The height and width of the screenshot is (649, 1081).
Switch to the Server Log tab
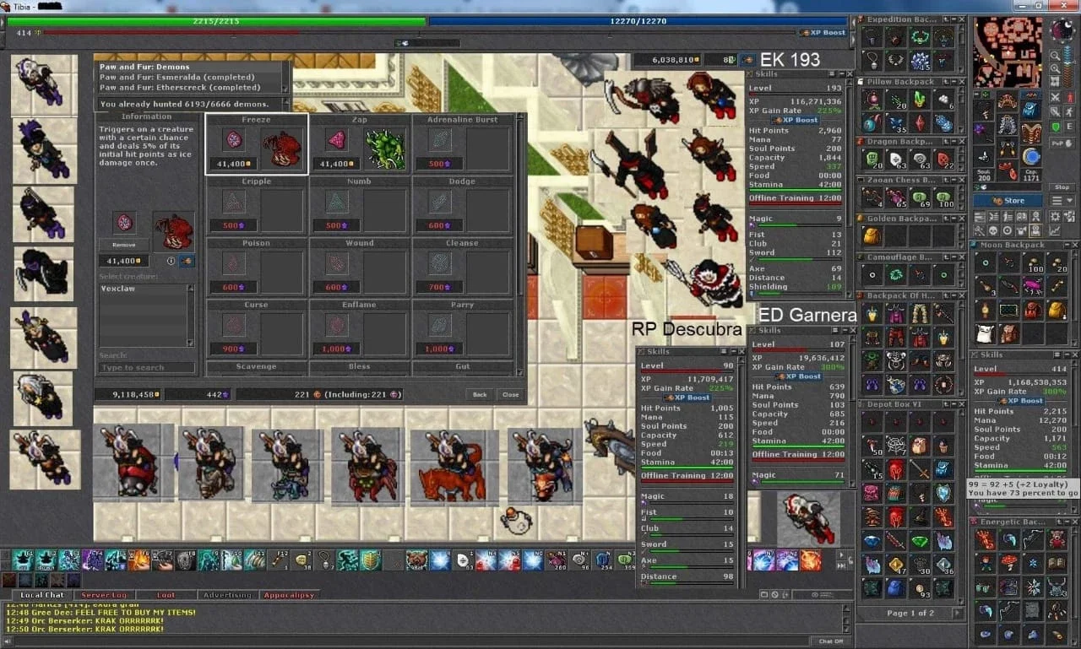coord(104,595)
